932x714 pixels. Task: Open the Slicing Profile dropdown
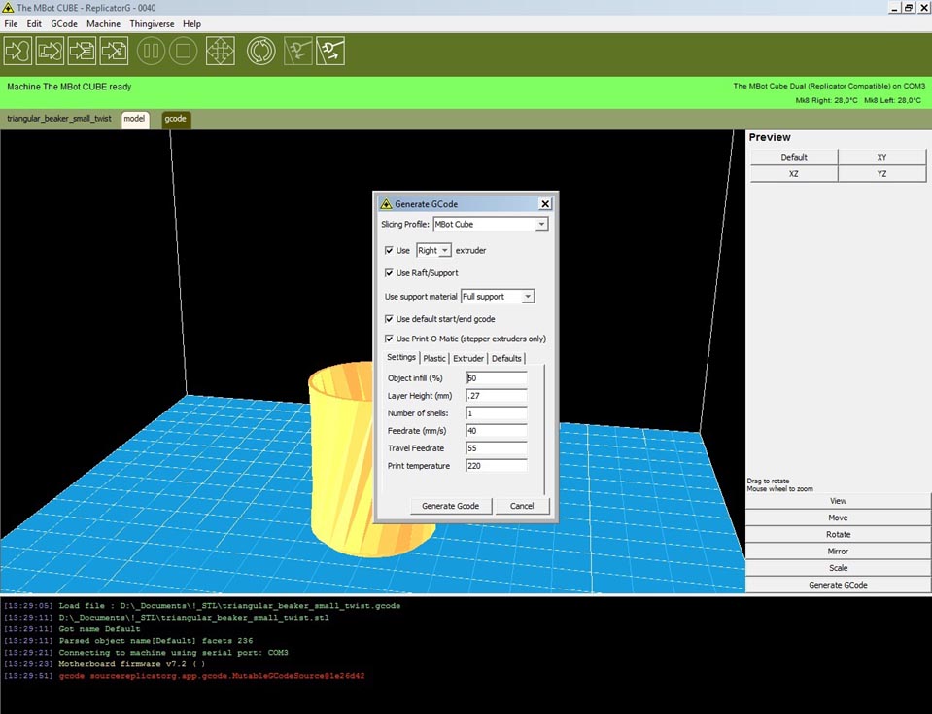click(x=541, y=225)
